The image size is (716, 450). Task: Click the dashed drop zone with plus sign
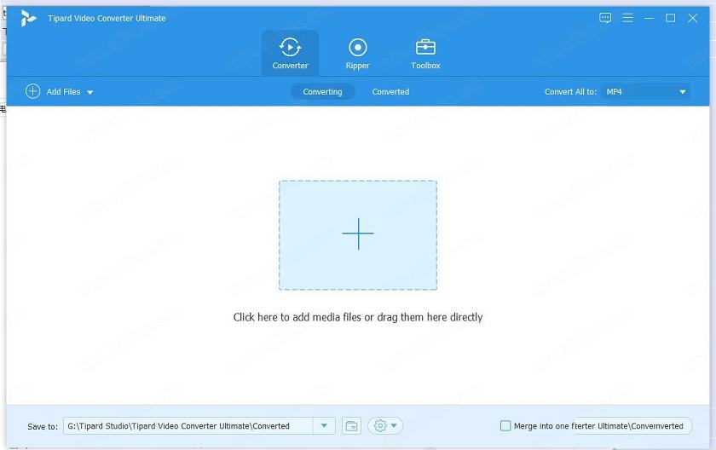(358, 234)
